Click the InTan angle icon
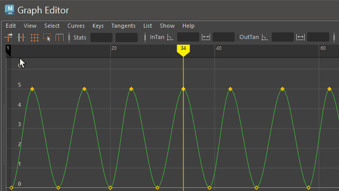 [171, 37]
